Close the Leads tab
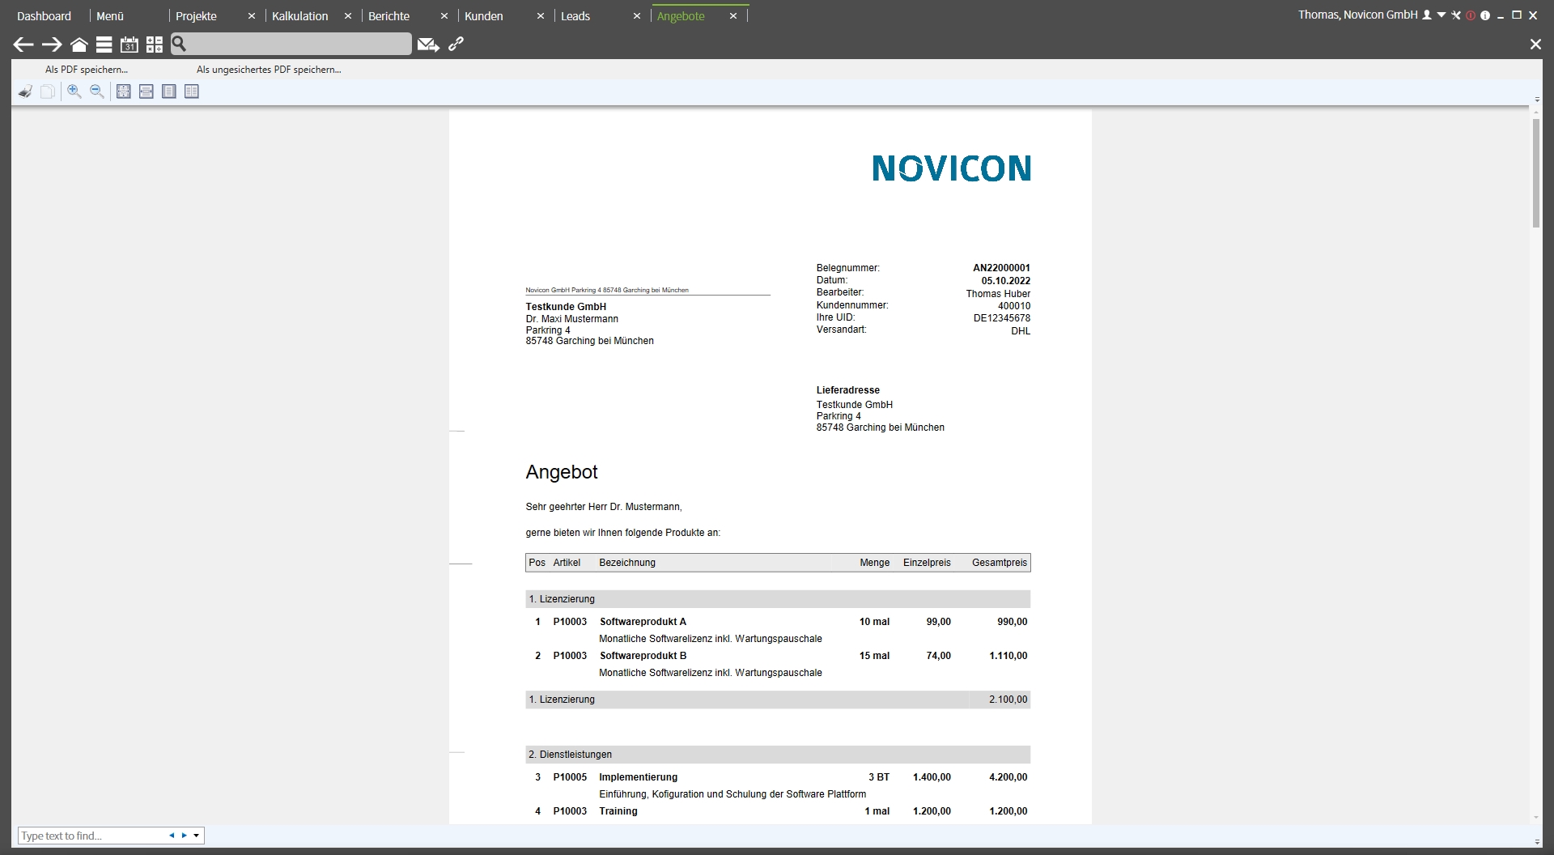 coord(637,16)
